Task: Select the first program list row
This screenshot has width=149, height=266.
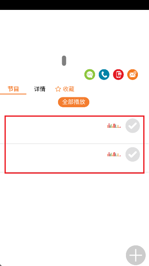Action: [x=74, y=129]
